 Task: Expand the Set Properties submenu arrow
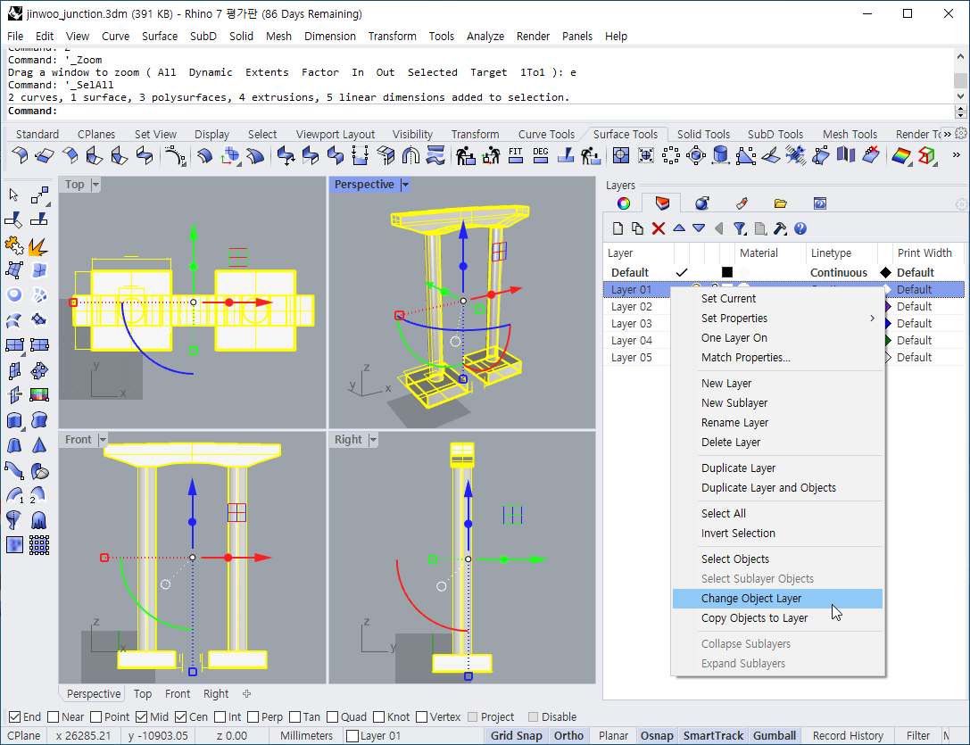(872, 318)
